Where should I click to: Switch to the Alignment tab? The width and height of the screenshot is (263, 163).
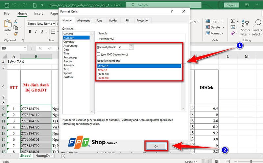point(84,20)
